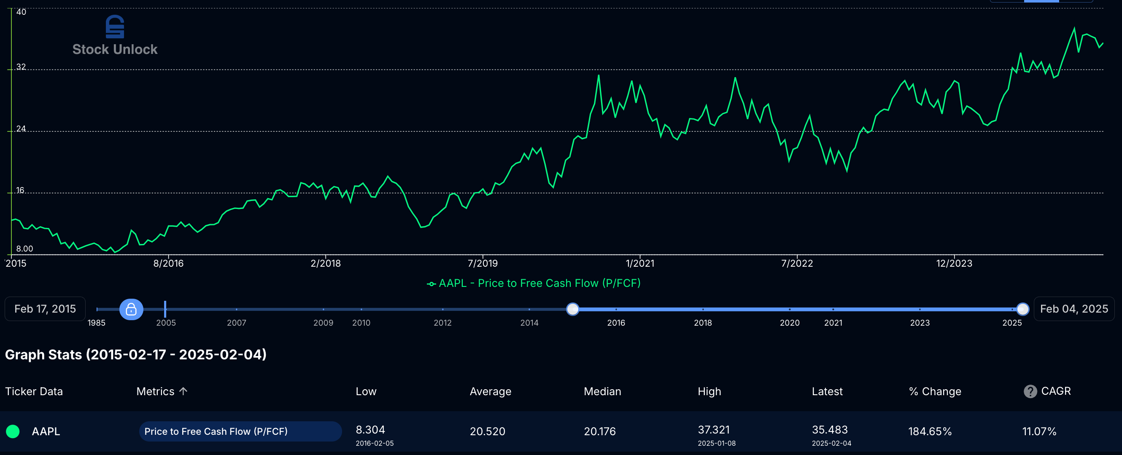1122x455 pixels.
Task: Click the 40 y-axis label
Action: click(21, 12)
